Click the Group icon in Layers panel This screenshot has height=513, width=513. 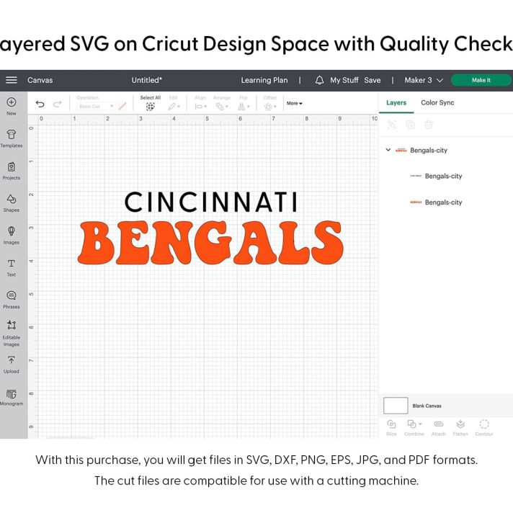[392, 125]
